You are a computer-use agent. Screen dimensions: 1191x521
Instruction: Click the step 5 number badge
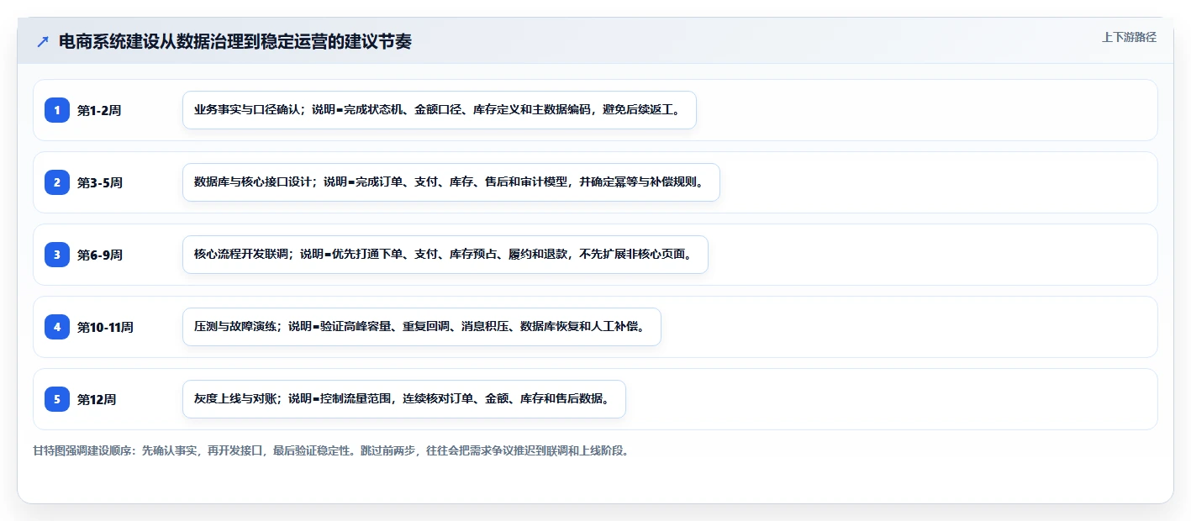(57, 399)
